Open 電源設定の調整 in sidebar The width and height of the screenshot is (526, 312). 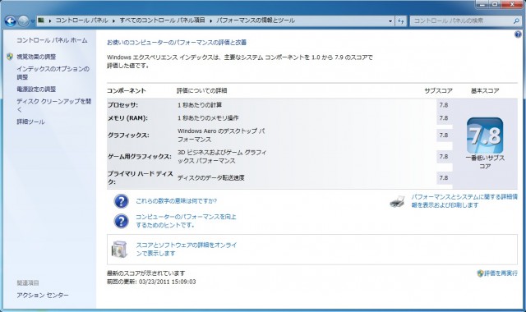tap(36, 89)
